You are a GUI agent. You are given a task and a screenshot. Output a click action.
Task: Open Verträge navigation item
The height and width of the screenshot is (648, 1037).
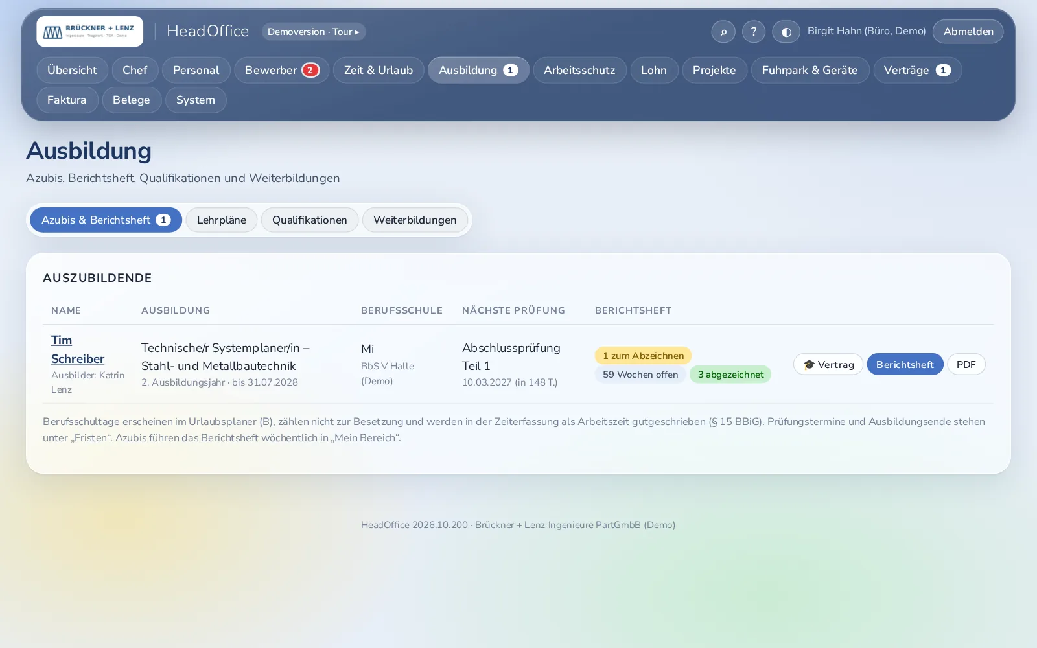917,70
